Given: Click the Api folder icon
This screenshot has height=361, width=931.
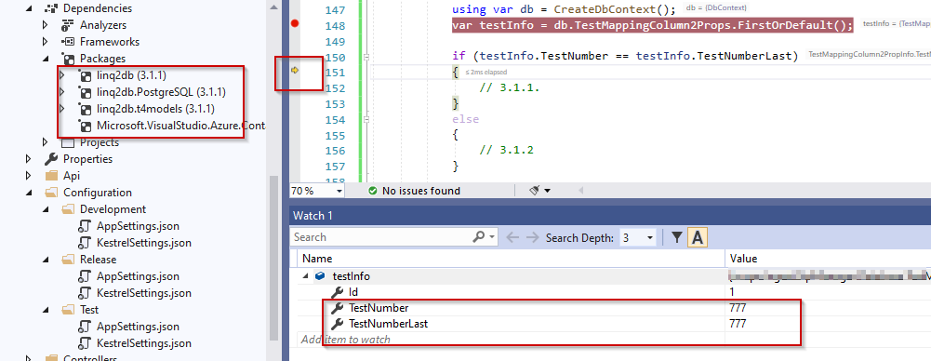Looking at the screenshot, I should pos(52,176).
